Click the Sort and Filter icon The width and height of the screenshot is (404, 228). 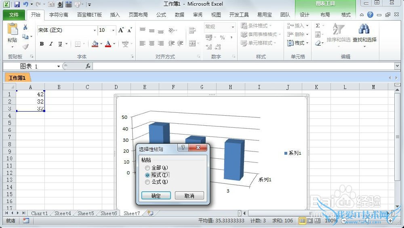(338, 29)
